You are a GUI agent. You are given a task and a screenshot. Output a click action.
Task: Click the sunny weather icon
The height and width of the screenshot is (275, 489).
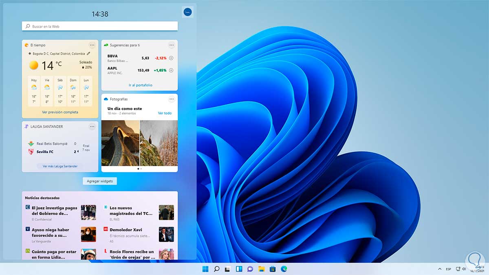(34, 65)
